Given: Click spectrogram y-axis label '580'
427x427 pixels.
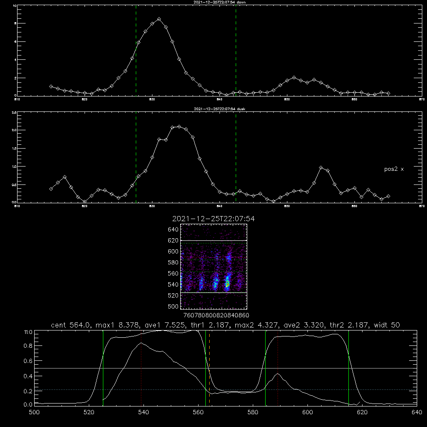Looking at the screenshot, I should pos(173,263).
